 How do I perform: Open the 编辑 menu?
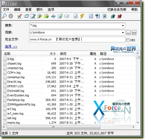(x=17, y=10)
